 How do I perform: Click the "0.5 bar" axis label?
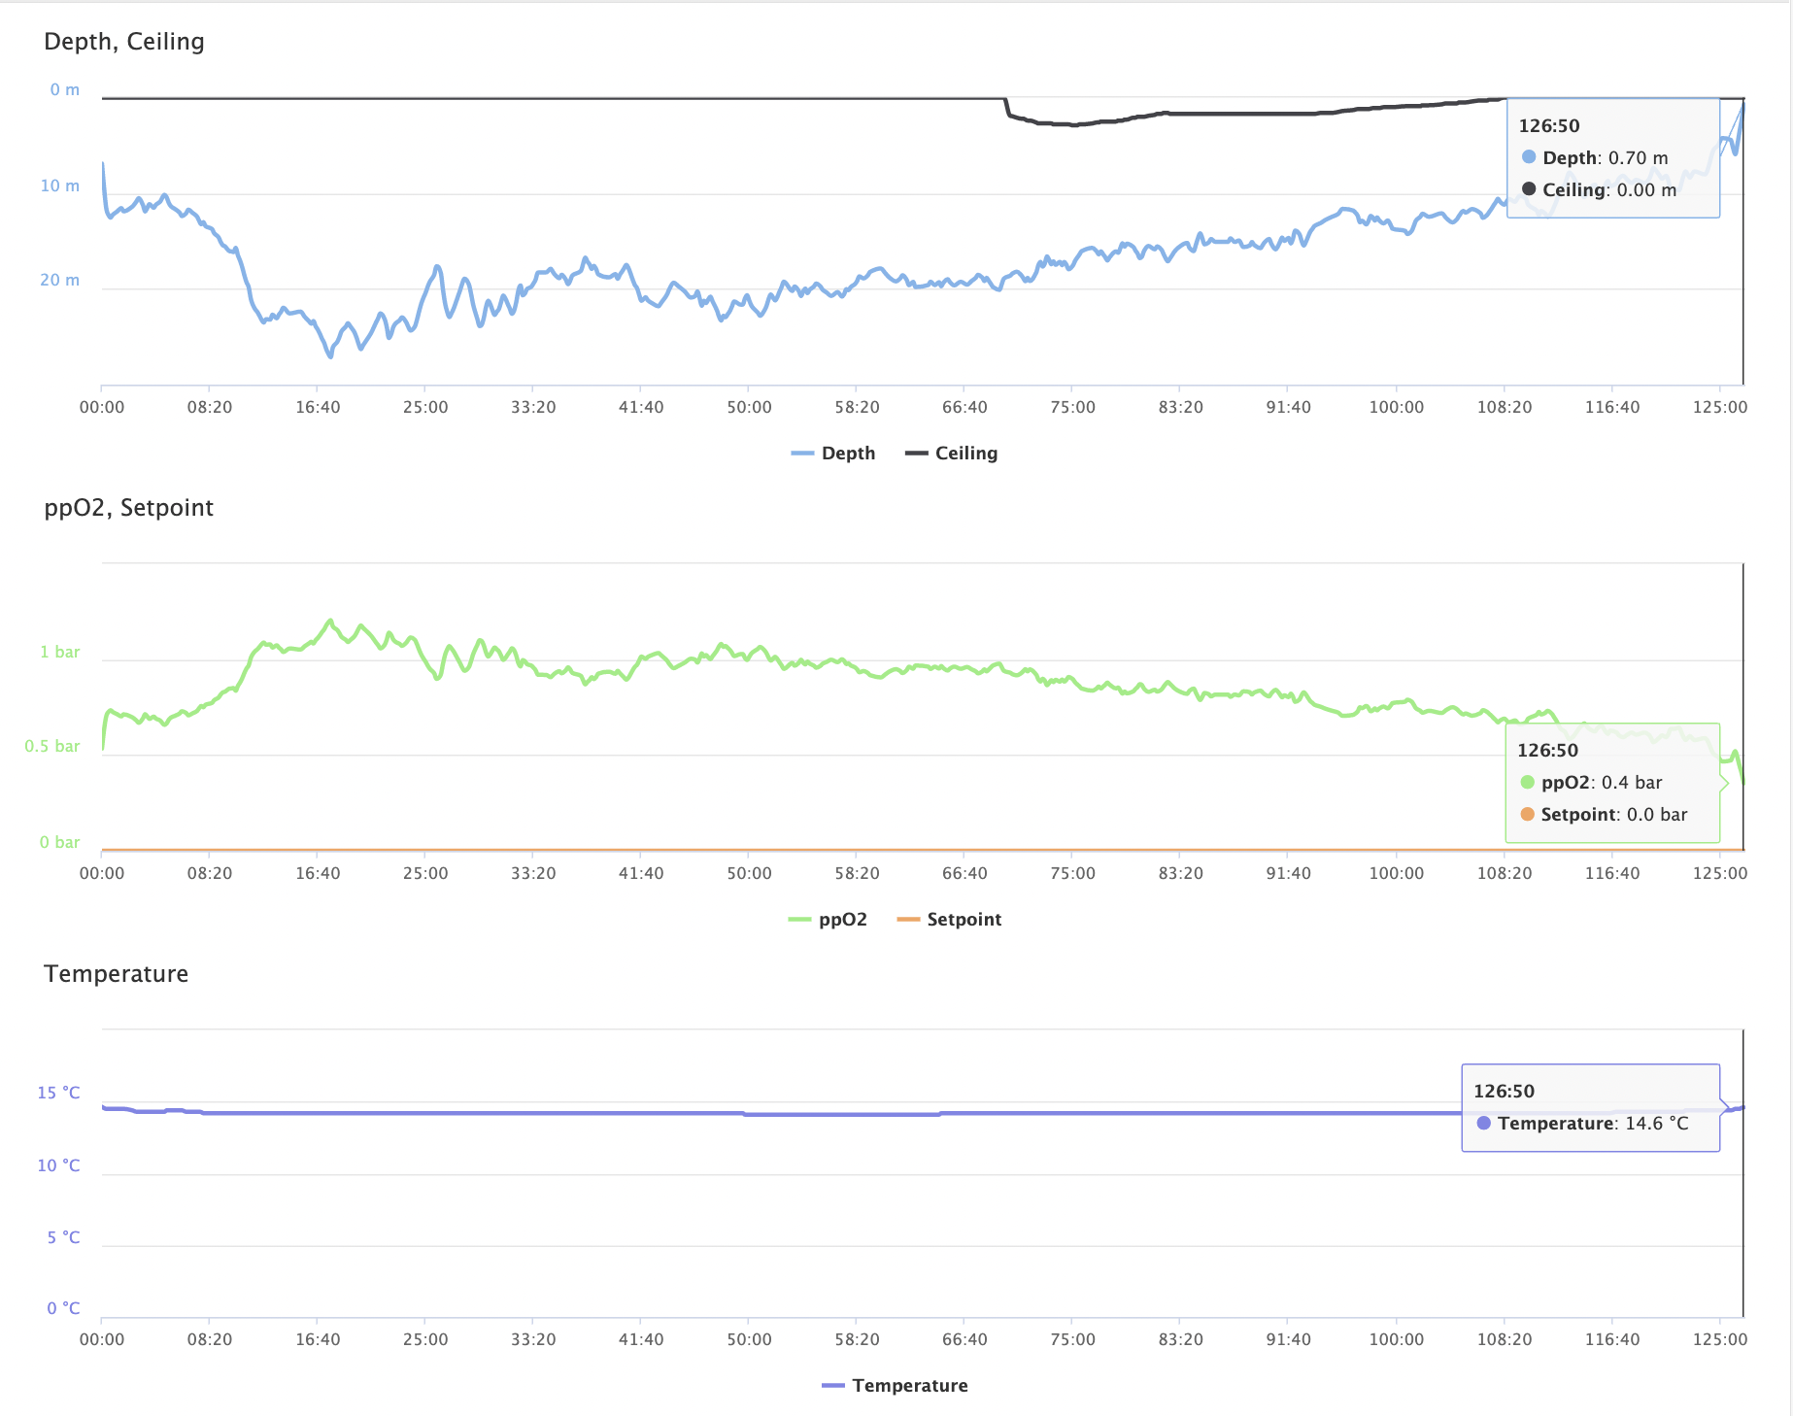(x=52, y=746)
